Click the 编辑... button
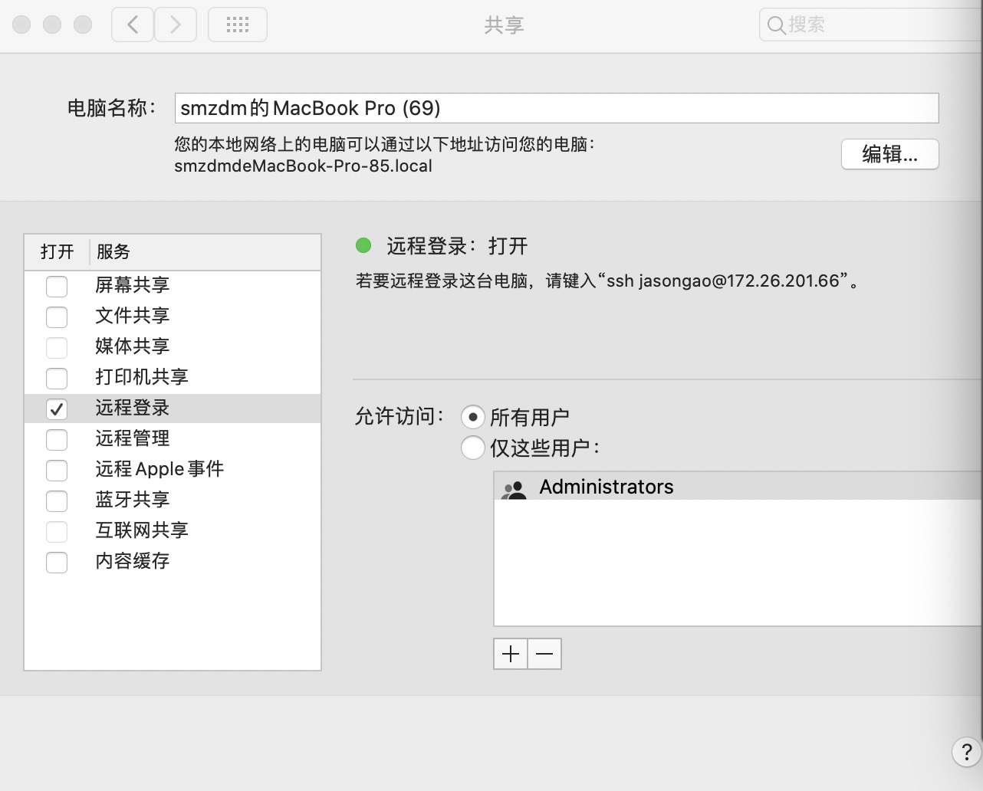The image size is (983, 791). click(x=889, y=154)
